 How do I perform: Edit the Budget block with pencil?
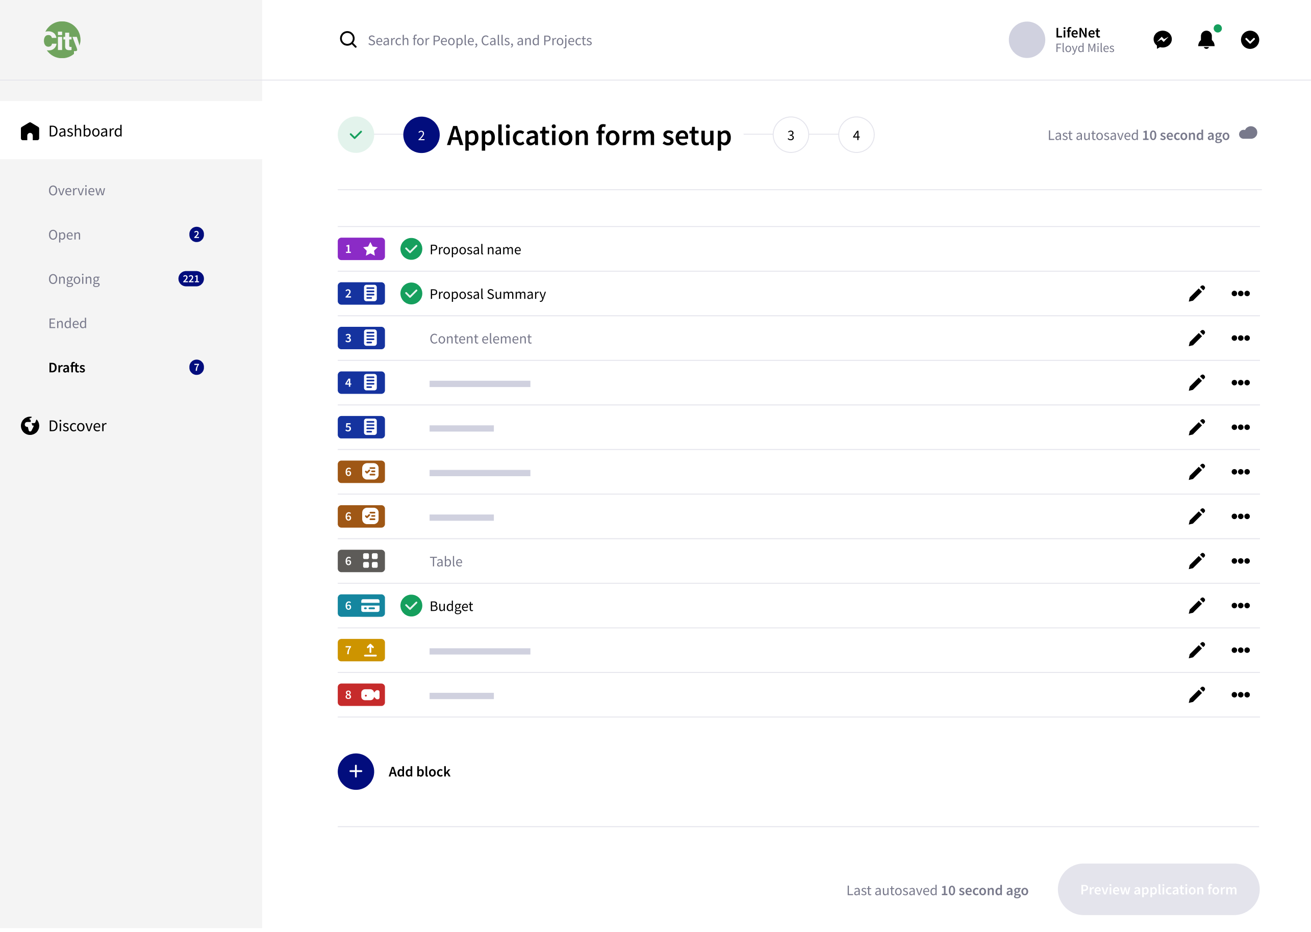click(1196, 606)
